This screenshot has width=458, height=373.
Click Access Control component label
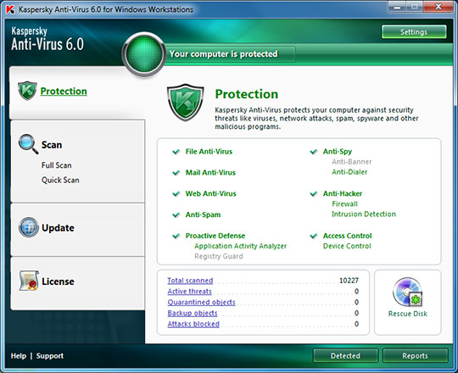[347, 236]
